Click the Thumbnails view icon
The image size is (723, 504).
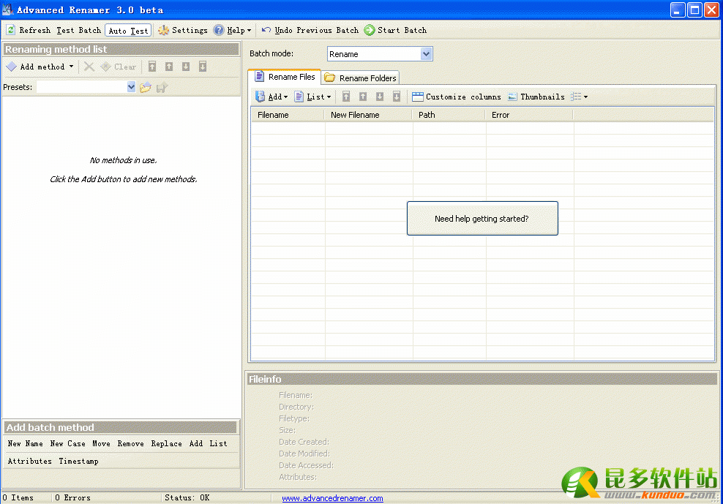(x=512, y=97)
